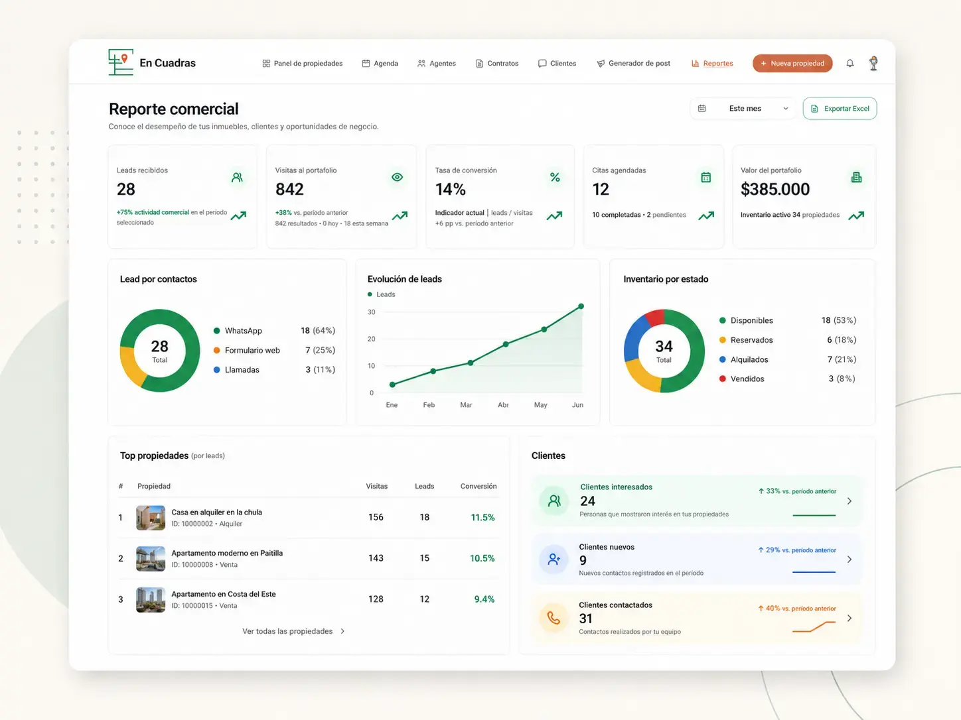Click the Disponibles green legend dot
Image resolution: width=961 pixels, height=720 pixels.
[723, 320]
